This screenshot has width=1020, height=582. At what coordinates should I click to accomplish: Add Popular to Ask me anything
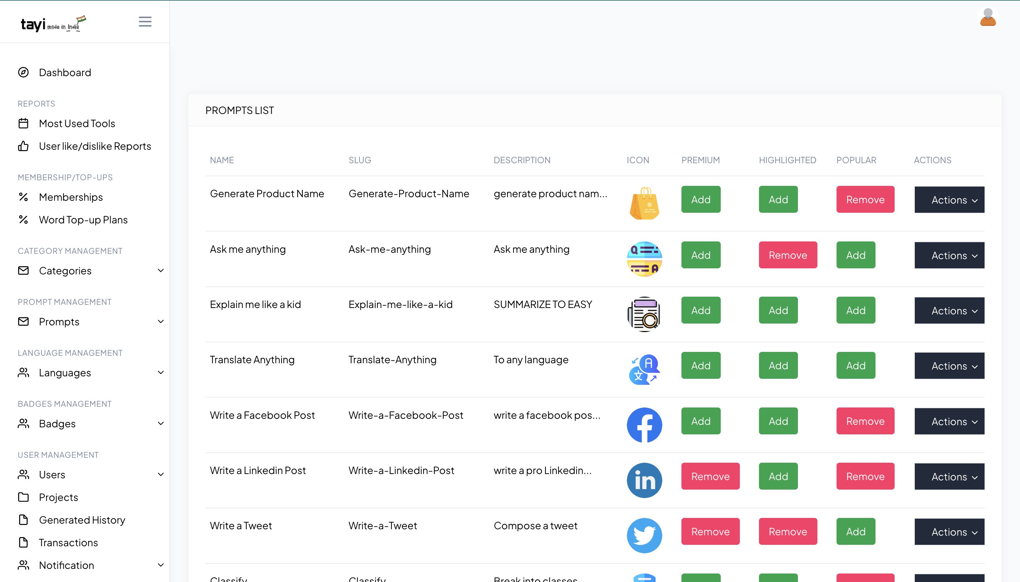click(x=856, y=255)
